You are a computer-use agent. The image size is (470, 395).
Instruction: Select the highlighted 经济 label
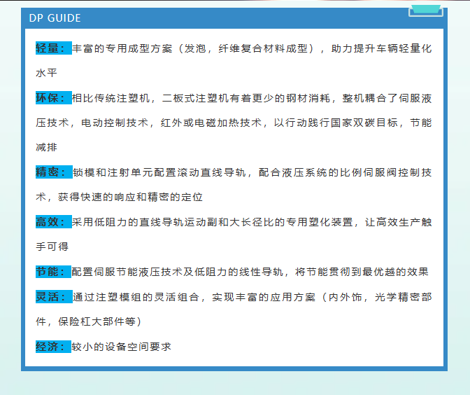pyautogui.click(x=53, y=347)
